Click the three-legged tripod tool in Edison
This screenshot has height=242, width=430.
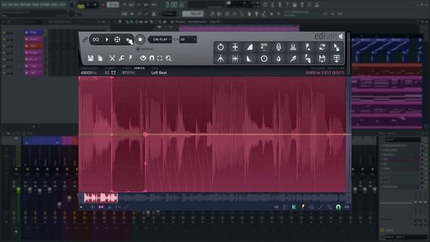[x=220, y=58]
